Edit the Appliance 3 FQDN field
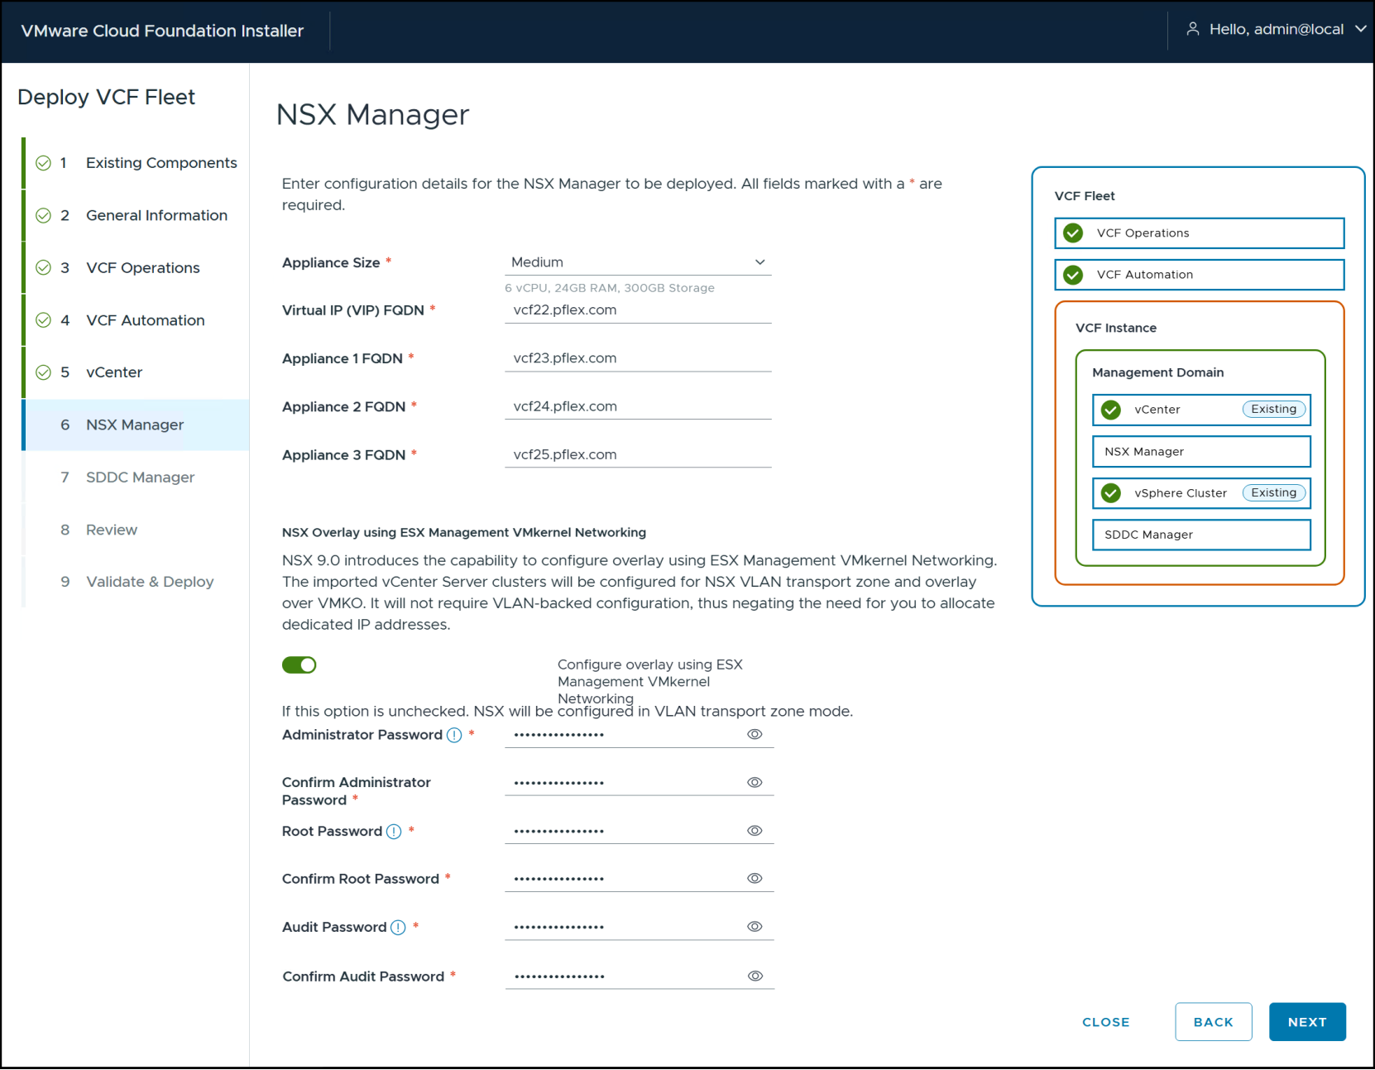 638,454
